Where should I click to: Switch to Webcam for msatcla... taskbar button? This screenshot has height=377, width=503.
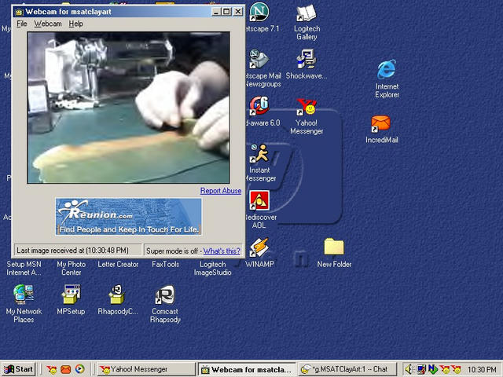247,369
